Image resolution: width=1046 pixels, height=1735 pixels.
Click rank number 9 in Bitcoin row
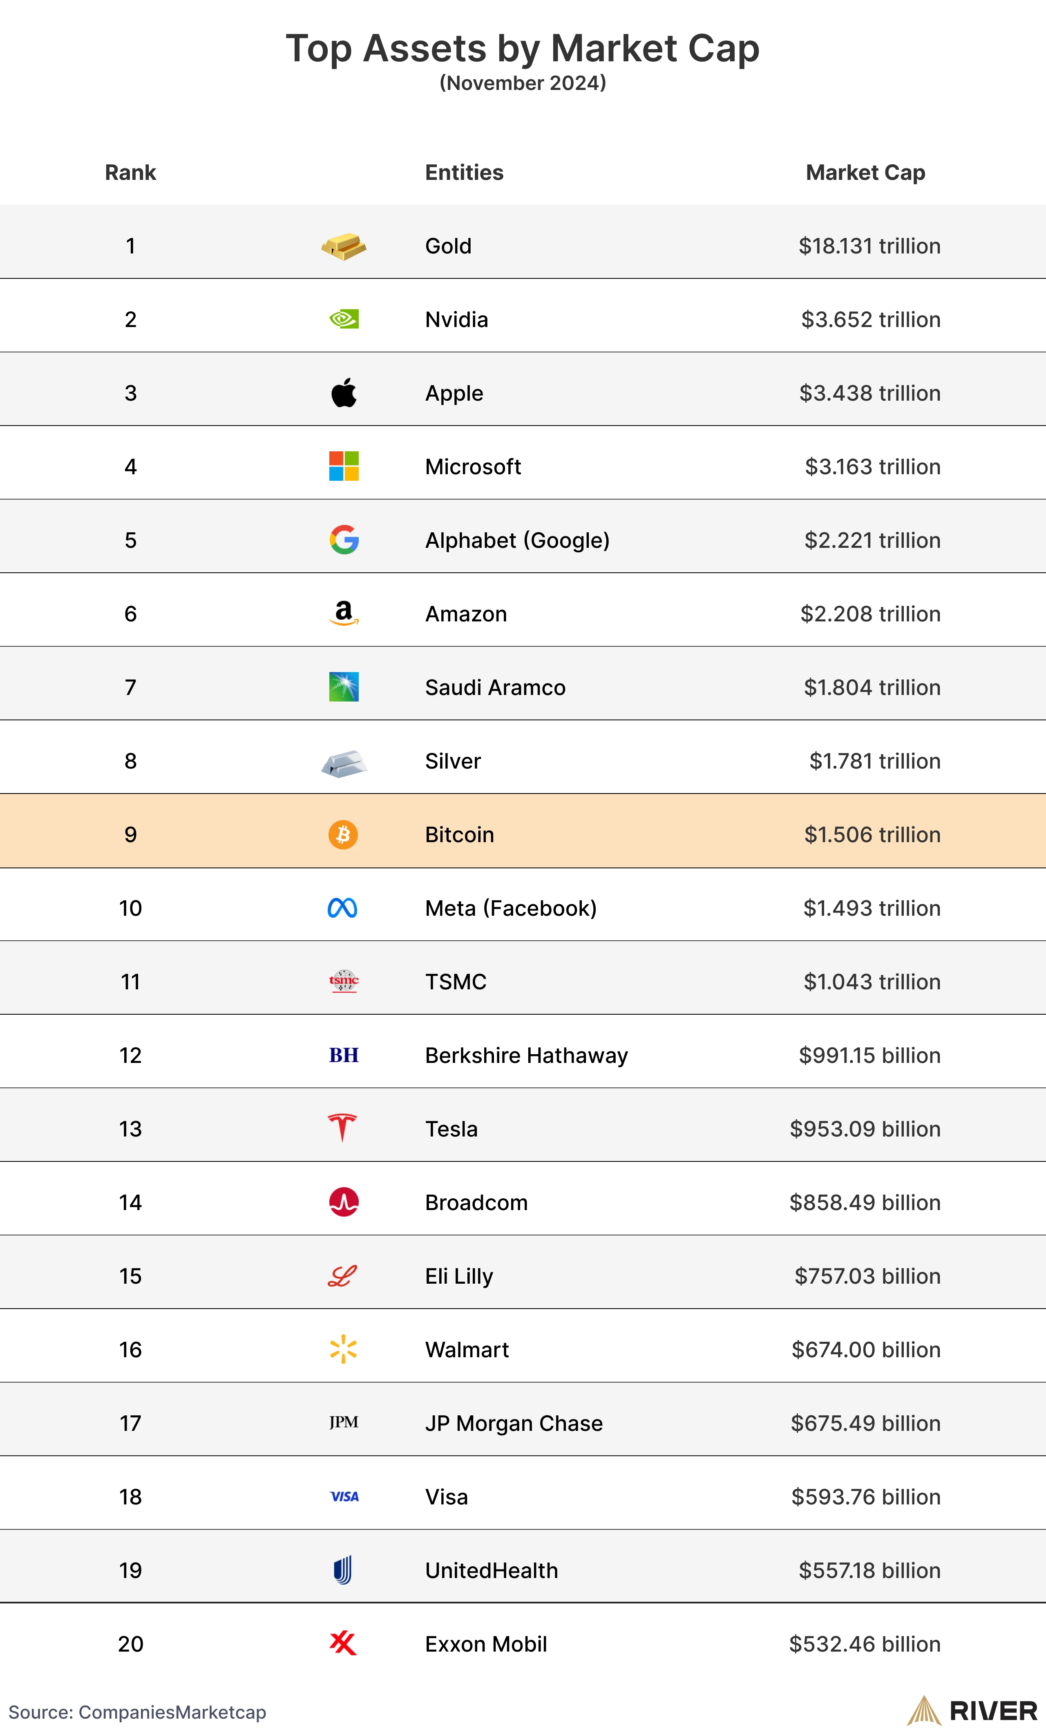tap(130, 834)
